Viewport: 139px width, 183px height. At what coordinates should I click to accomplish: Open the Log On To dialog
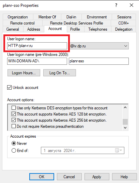pos(60,73)
